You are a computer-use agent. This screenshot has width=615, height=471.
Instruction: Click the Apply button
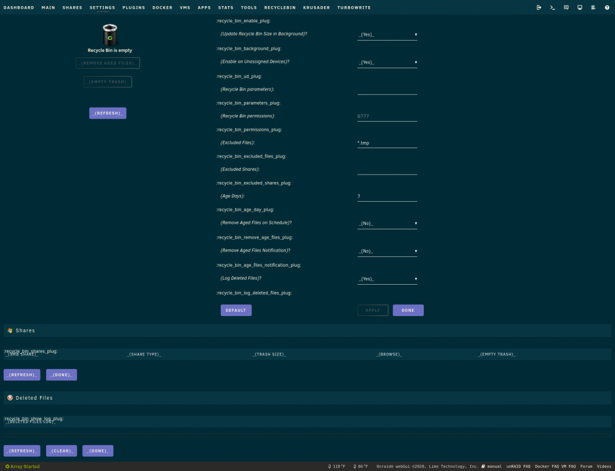373,311
